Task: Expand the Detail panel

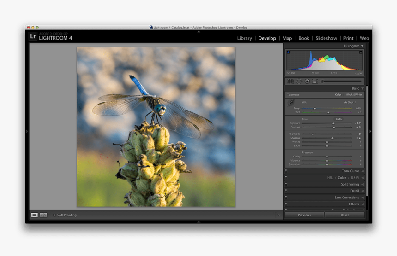Action: point(362,191)
